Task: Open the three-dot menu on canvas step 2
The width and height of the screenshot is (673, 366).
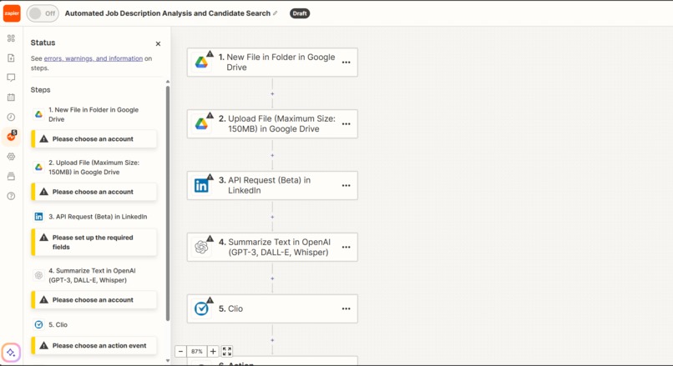Action: coord(346,124)
